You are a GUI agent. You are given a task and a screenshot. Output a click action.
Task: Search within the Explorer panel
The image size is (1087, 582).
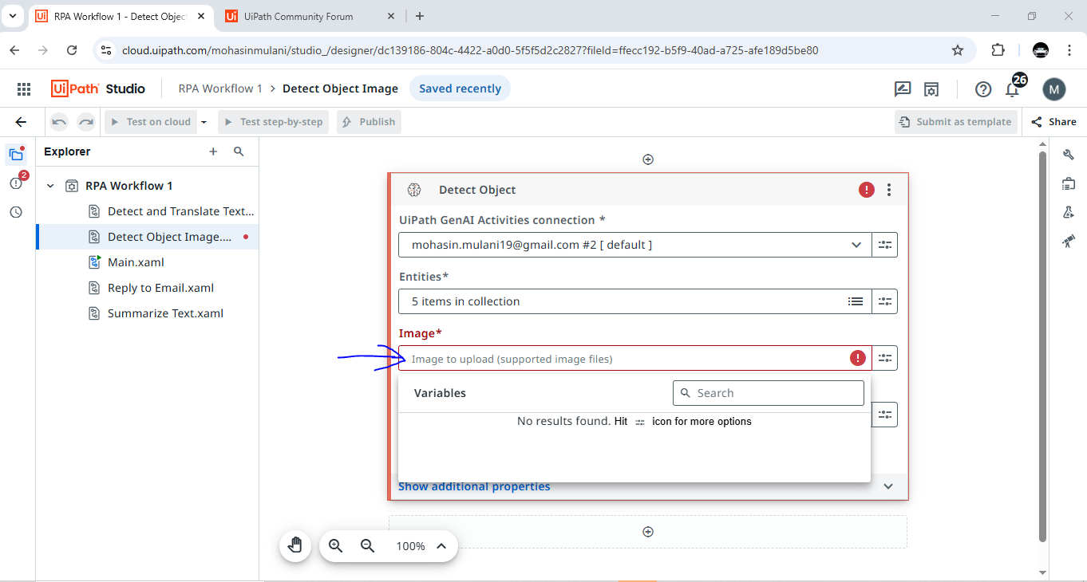point(239,151)
